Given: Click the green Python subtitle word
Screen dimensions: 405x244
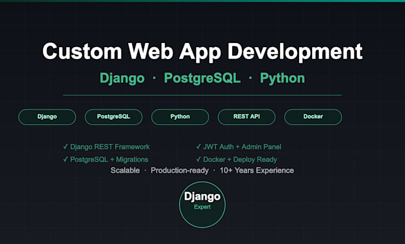Looking at the screenshot, I should (x=282, y=79).
